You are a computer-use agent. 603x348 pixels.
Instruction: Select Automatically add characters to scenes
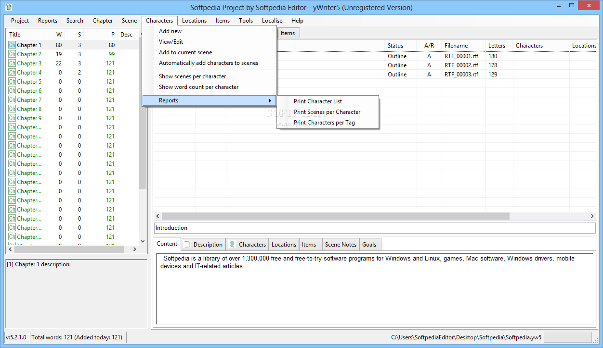(210, 63)
